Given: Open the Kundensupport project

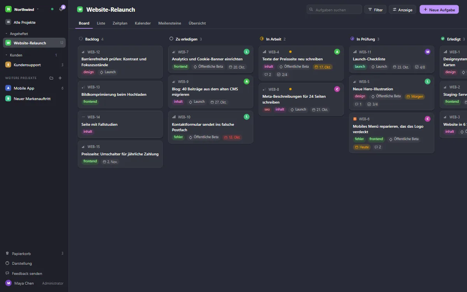Looking at the screenshot, I should pos(34,65).
